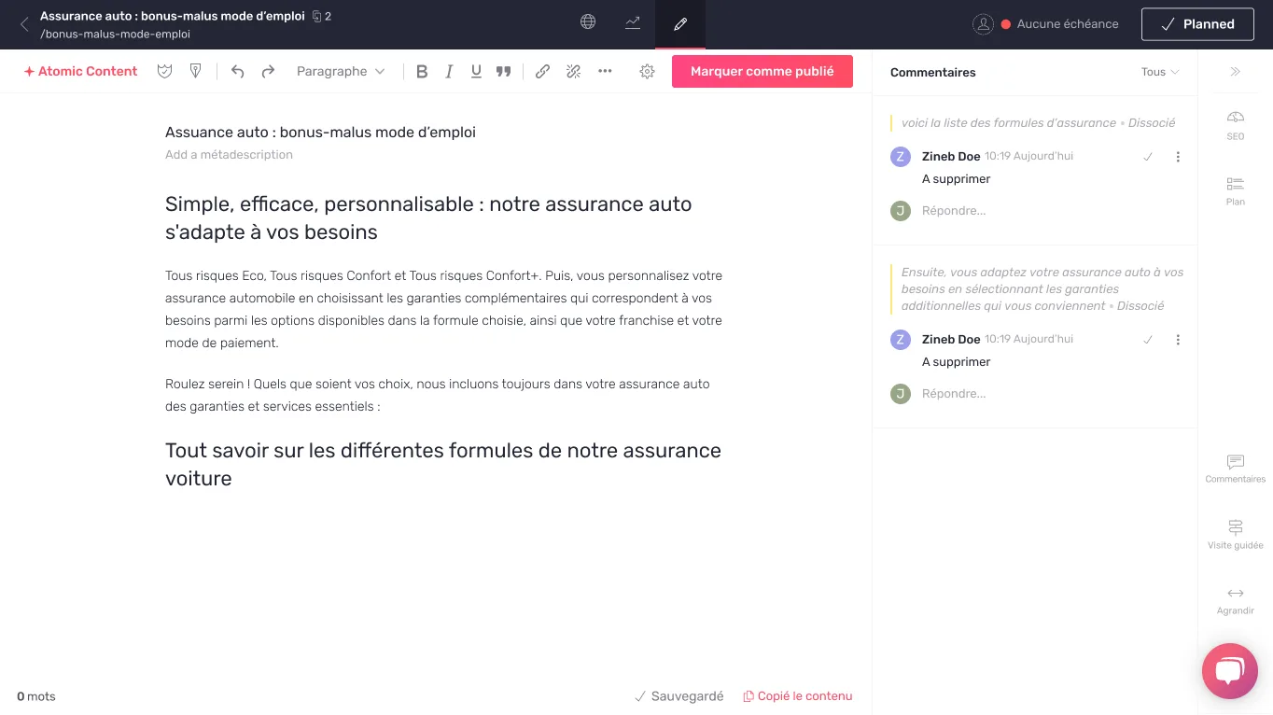Resolve the second Zineb Doe comment
Image resolution: width=1273 pixels, height=715 pixels.
pyautogui.click(x=1148, y=340)
